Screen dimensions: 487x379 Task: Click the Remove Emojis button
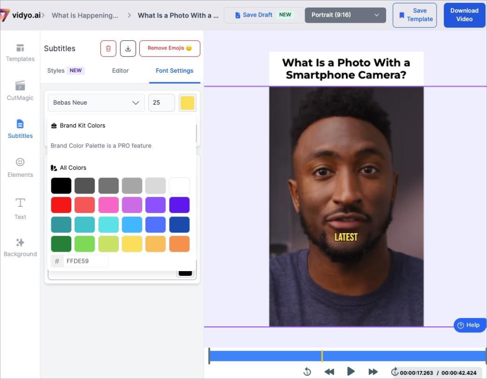click(169, 49)
